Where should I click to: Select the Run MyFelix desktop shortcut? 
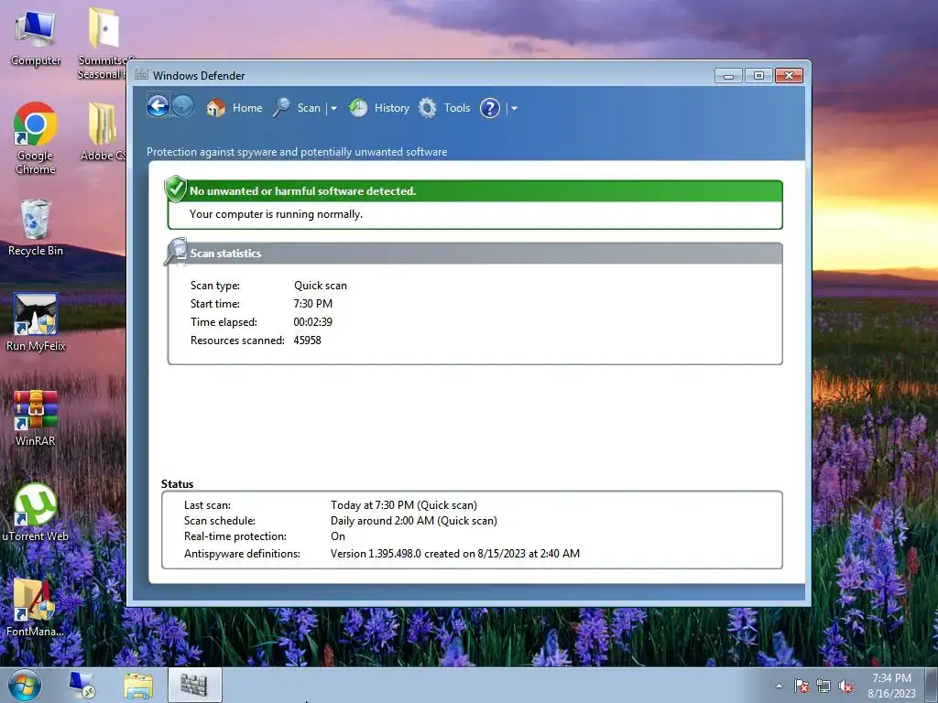36,323
